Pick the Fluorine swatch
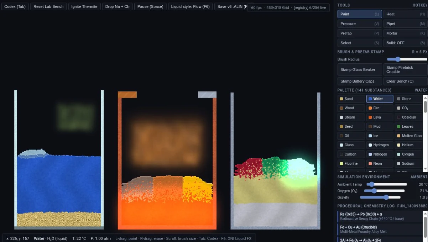Screen dimensions: 428x242 (351, 163)
